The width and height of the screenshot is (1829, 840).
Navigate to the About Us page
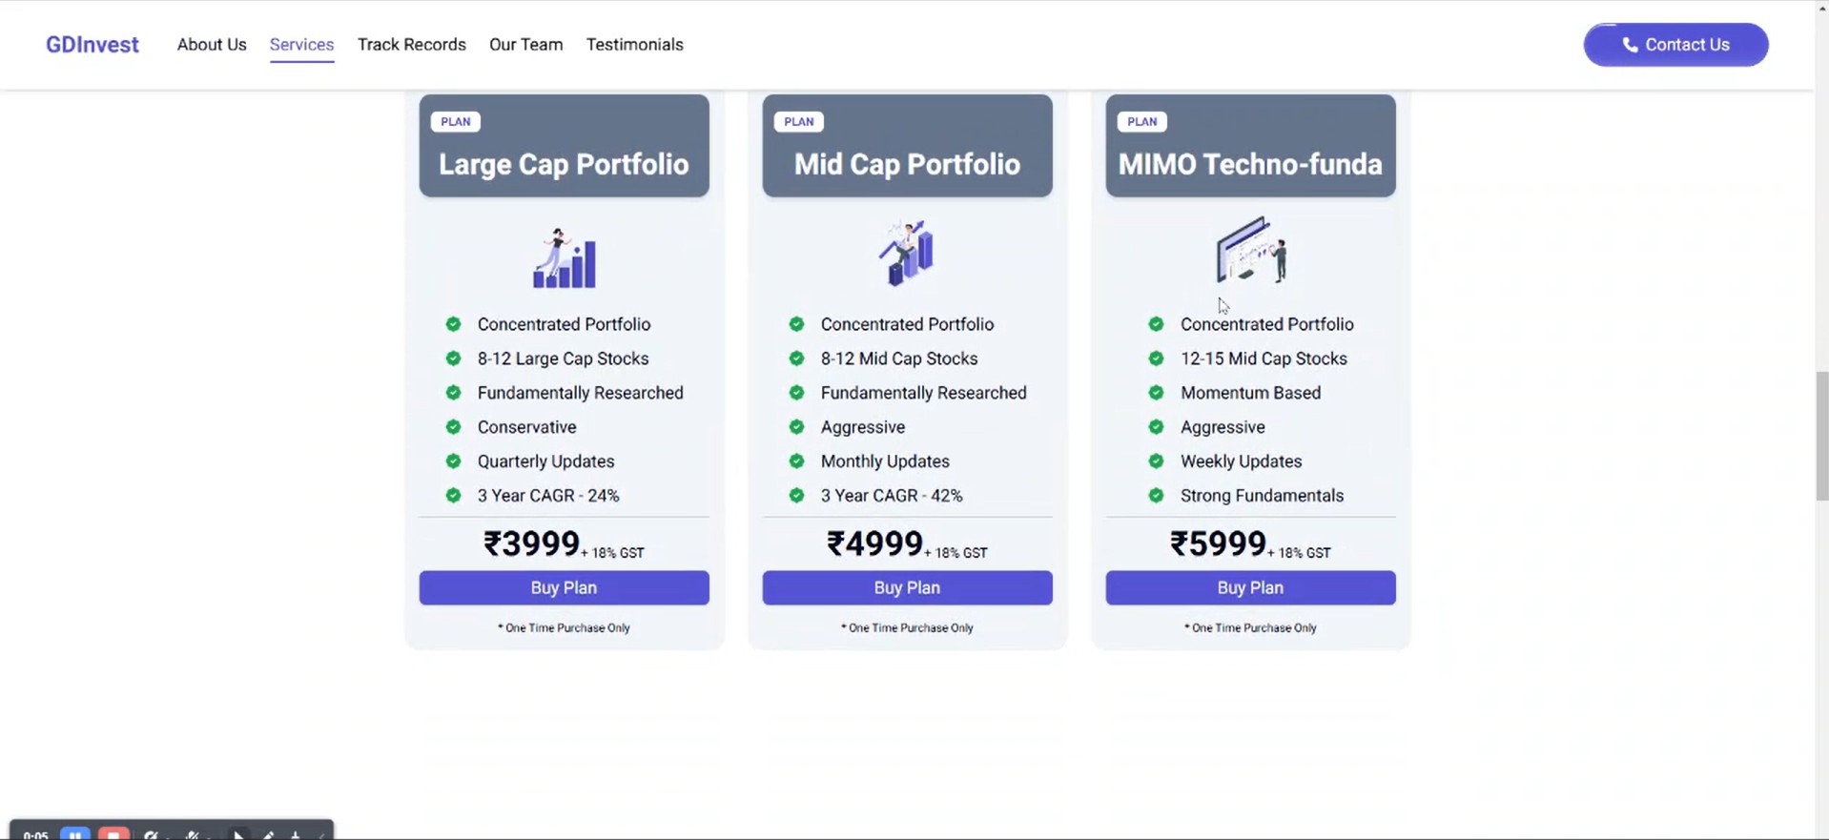click(211, 44)
